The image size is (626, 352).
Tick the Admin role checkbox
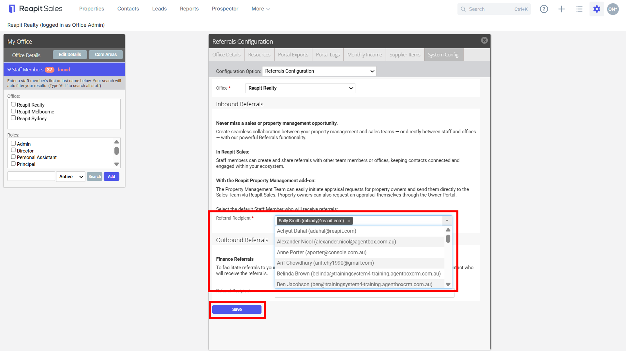click(13, 143)
